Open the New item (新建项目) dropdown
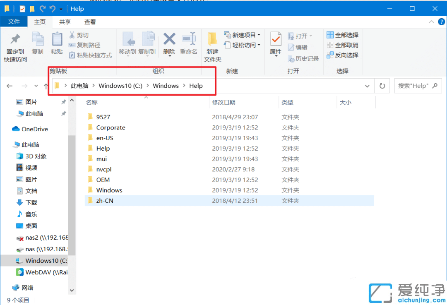The image size is (447, 305). [x=242, y=35]
